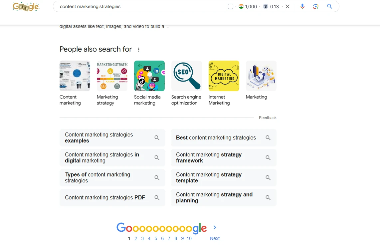Click into the search text field
Image resolution: width=380 pixels, height=249 pixels.
click(x=140, y=6)
